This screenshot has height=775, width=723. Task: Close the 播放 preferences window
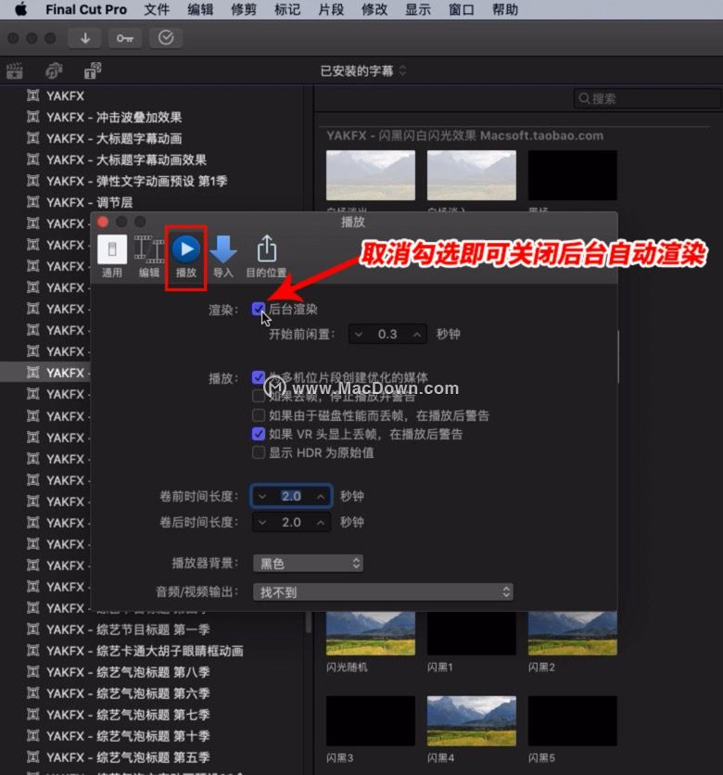point(103,222)
